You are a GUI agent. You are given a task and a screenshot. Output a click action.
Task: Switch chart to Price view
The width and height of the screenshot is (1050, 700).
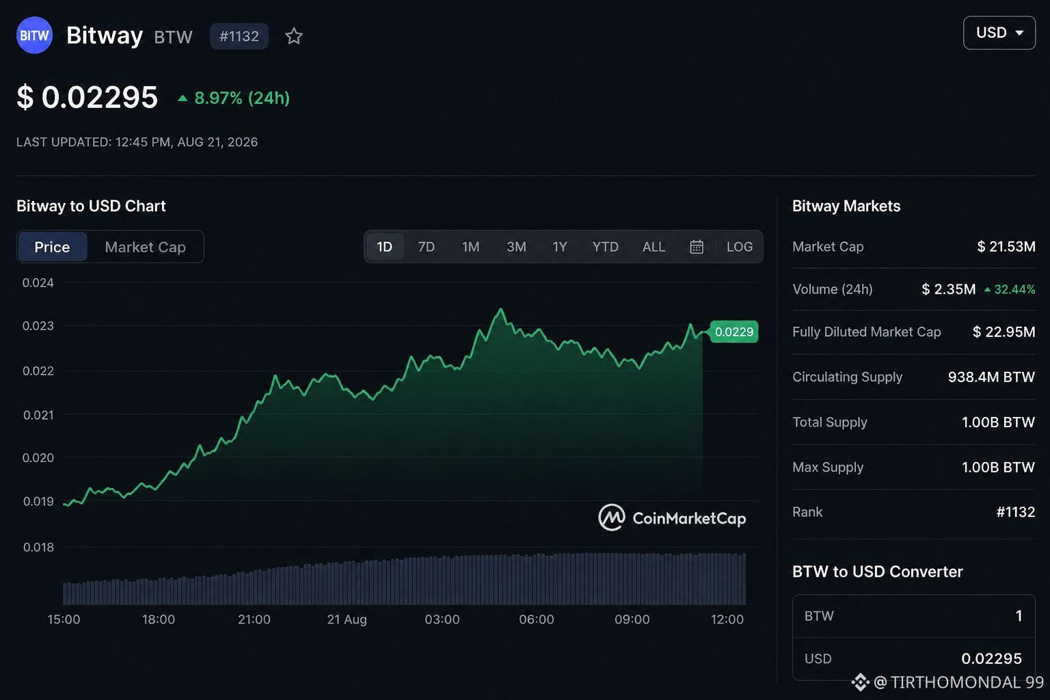pos(52,247)
